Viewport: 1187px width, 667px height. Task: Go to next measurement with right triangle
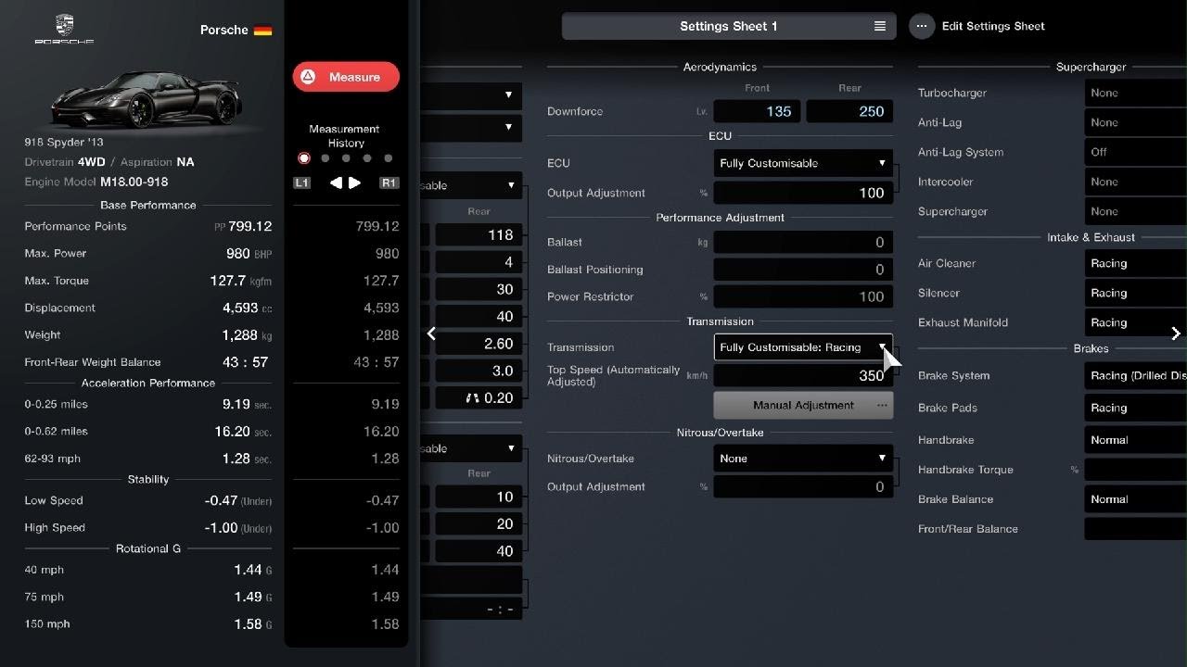(354, 183)
